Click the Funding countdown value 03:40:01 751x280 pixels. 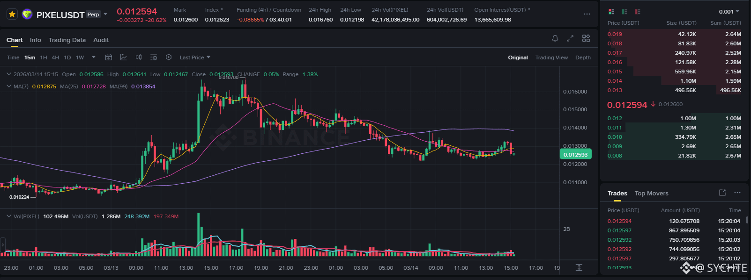[x=281, y=20]
